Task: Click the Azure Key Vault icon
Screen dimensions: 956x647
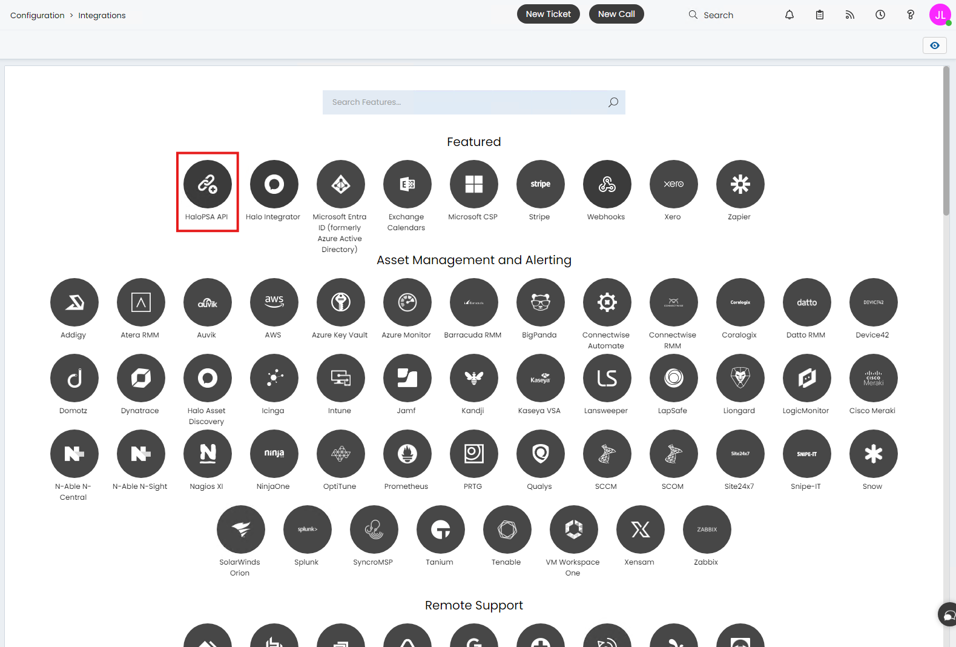Action: (x=340, y=302)
